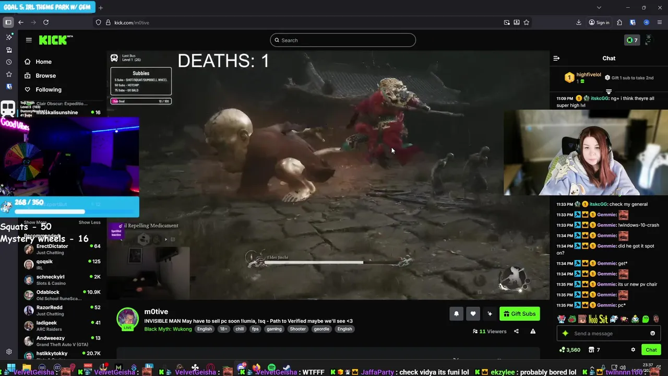Open the emoji picker in message box

pos(652,333)
